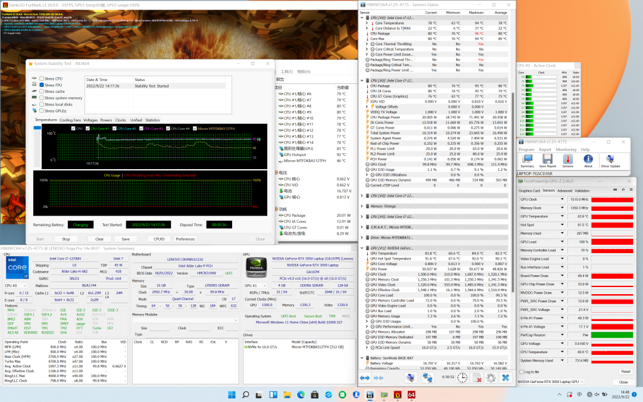Switch to Voltages tab in AIDA64
The width and height of the screenshot is (643, 402).
pos(90,120)
